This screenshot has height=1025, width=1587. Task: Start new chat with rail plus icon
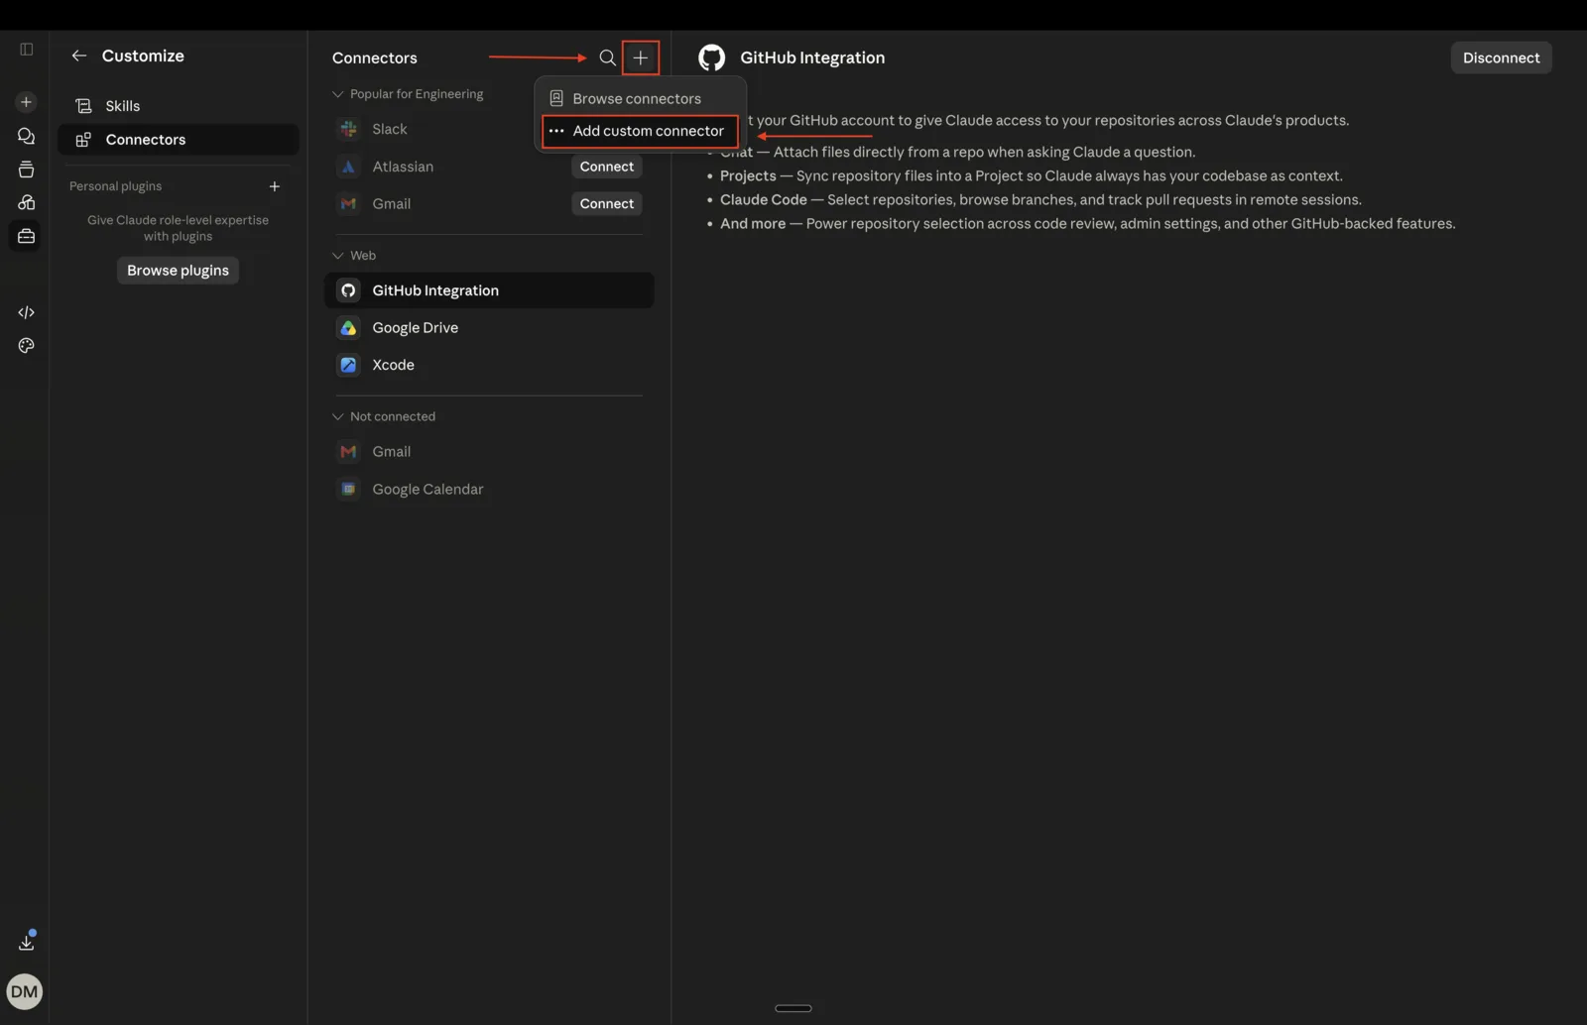[27, 102]
